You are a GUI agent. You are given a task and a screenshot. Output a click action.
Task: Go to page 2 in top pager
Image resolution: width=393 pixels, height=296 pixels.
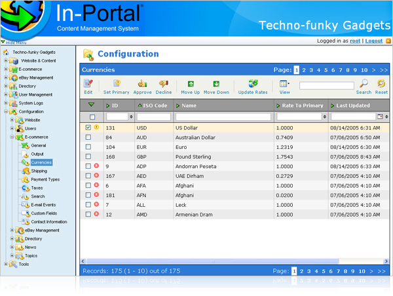304,70
